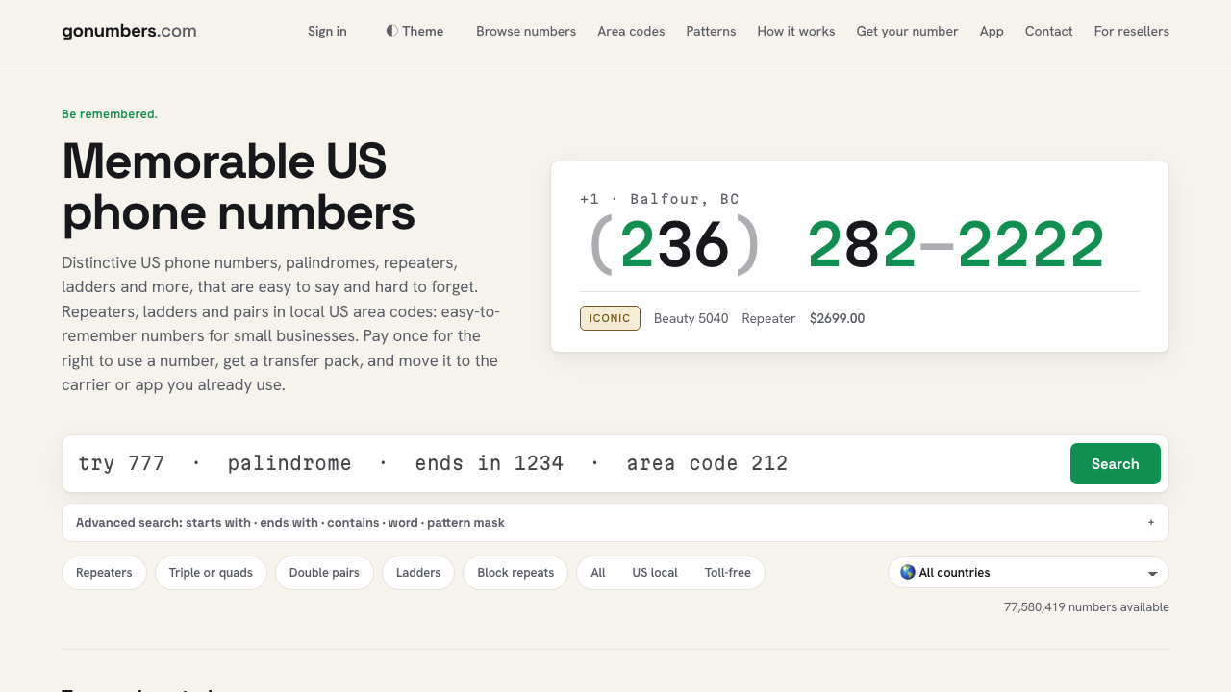Select the Ladders filter chip

click(418, 573)
